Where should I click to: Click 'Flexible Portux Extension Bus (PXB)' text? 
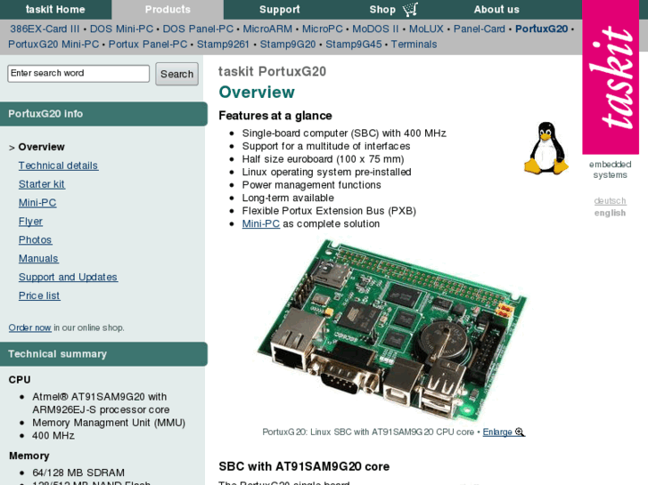pos(329,211)
